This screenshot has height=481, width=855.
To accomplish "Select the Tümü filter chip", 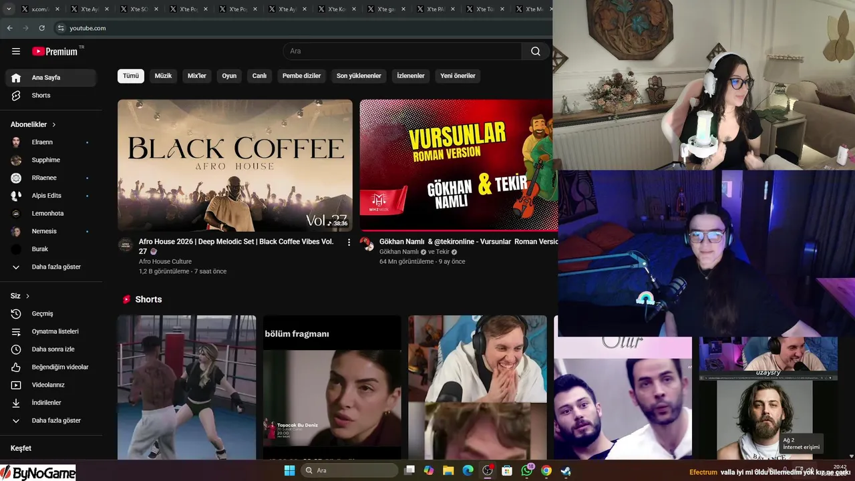I will (131, 75).
